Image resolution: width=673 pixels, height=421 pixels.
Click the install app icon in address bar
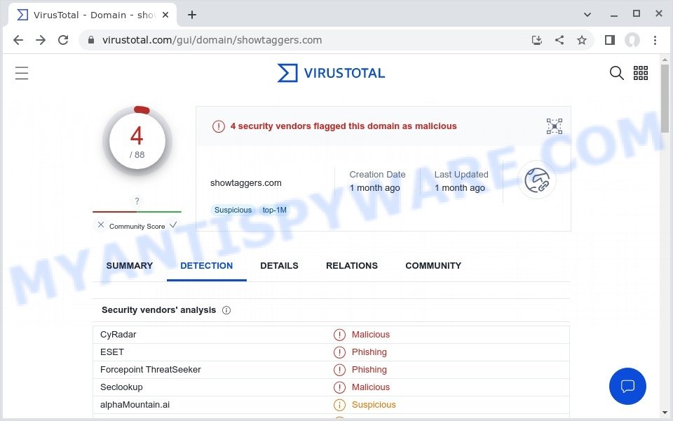tap(536, 40)
